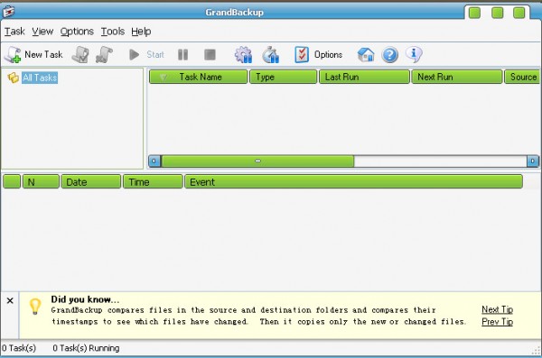Open the Tools menu

[113, 32]
